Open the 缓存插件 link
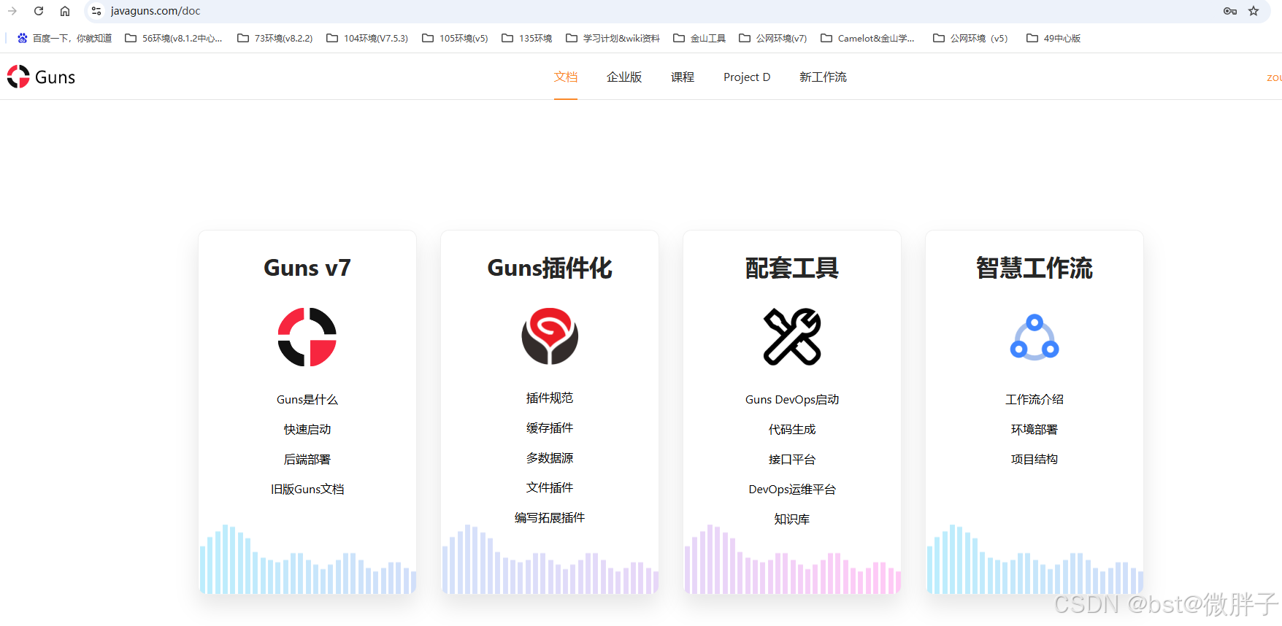The image size is (1282, 626). 550,428
